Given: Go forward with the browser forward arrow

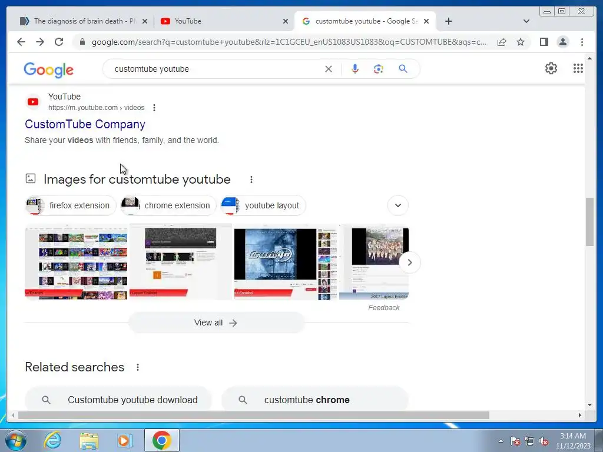Looking at the screenshot, I should coord(40,42).
